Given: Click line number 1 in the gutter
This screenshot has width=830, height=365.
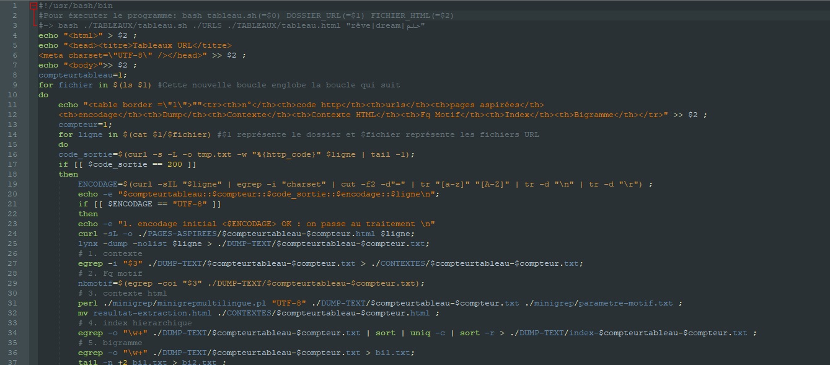Looking at the screenshot, I should (14, 6).
